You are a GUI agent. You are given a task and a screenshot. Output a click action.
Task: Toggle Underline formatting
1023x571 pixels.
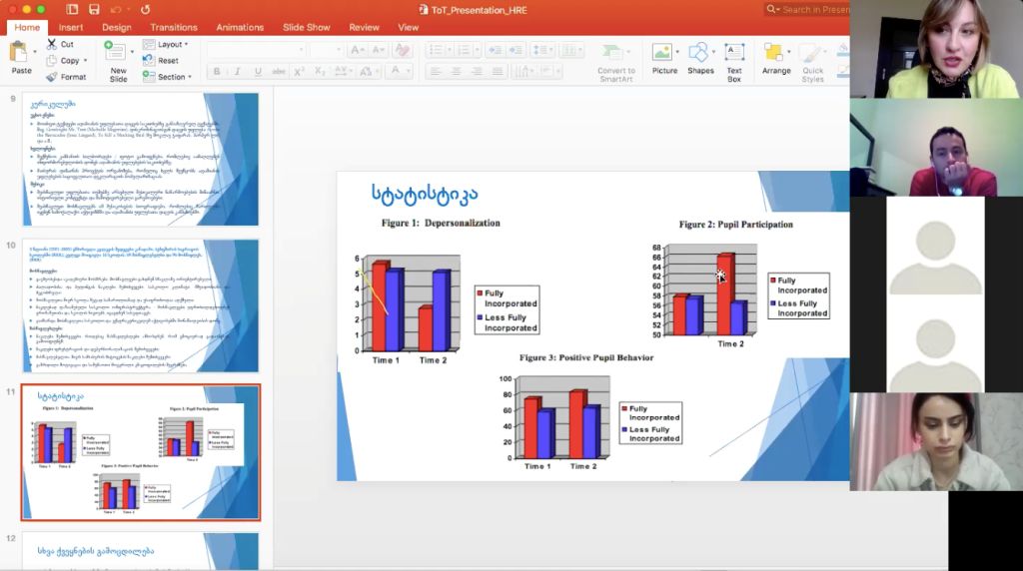[x=258, y=71]
